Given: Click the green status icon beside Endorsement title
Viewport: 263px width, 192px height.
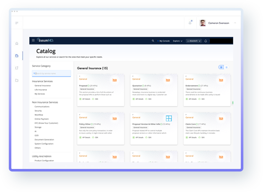Looking at the screenshot, I should tap(199, 86).
